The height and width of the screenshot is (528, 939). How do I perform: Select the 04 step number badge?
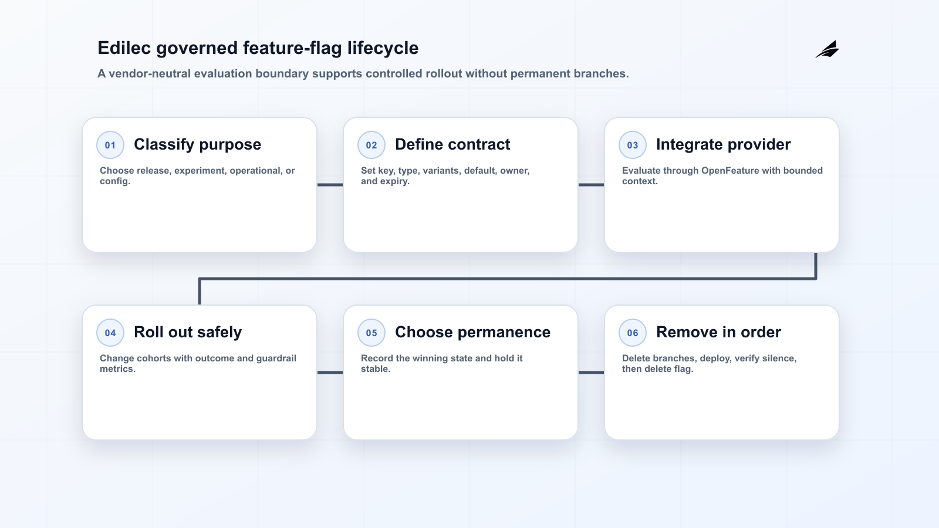110,333
